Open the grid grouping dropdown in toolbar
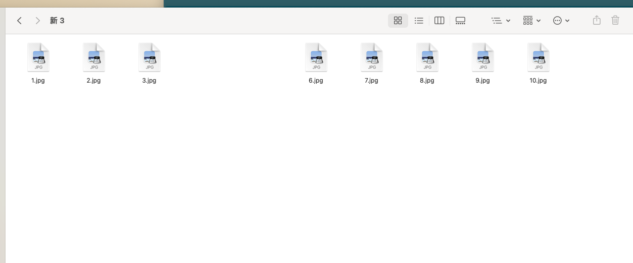The width and height of the screenshot is (633, 263). 531,21
